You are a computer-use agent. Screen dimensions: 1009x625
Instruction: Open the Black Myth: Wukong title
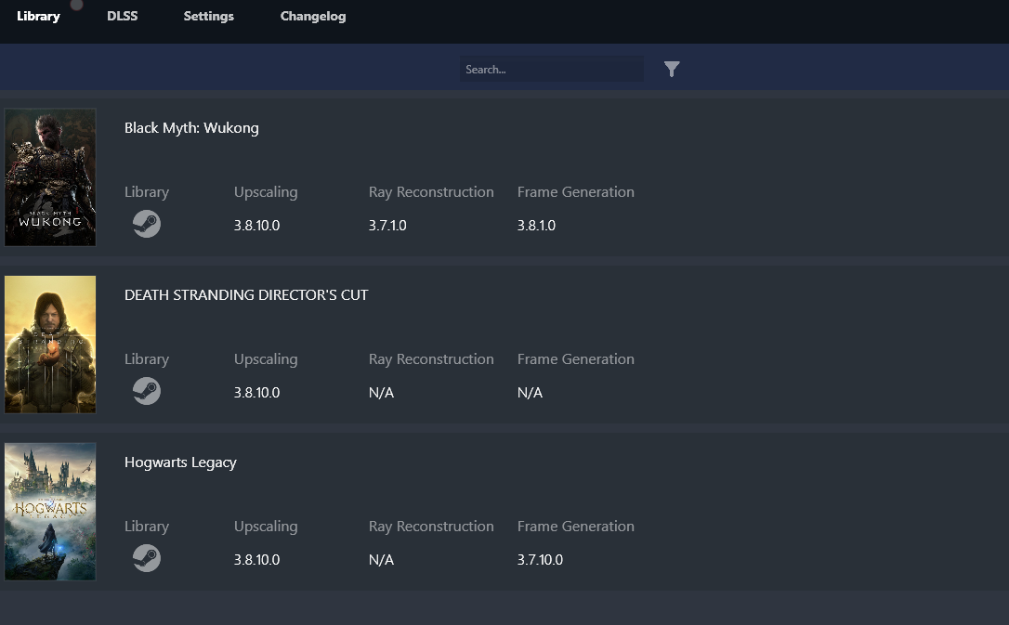[x=191, y=128]
